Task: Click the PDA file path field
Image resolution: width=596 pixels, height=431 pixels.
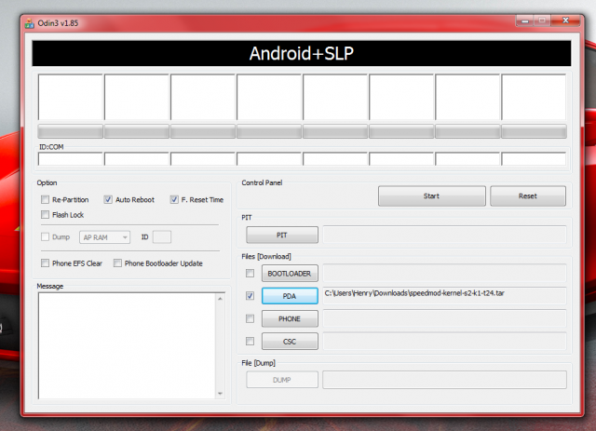Action: 445,295
